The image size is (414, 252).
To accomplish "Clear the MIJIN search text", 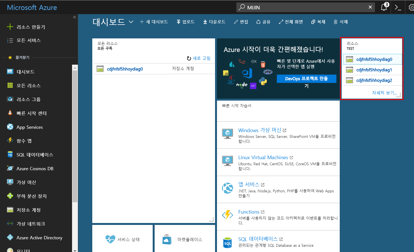I will 370,7.
